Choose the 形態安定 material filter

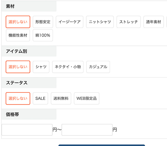point(43,22)
